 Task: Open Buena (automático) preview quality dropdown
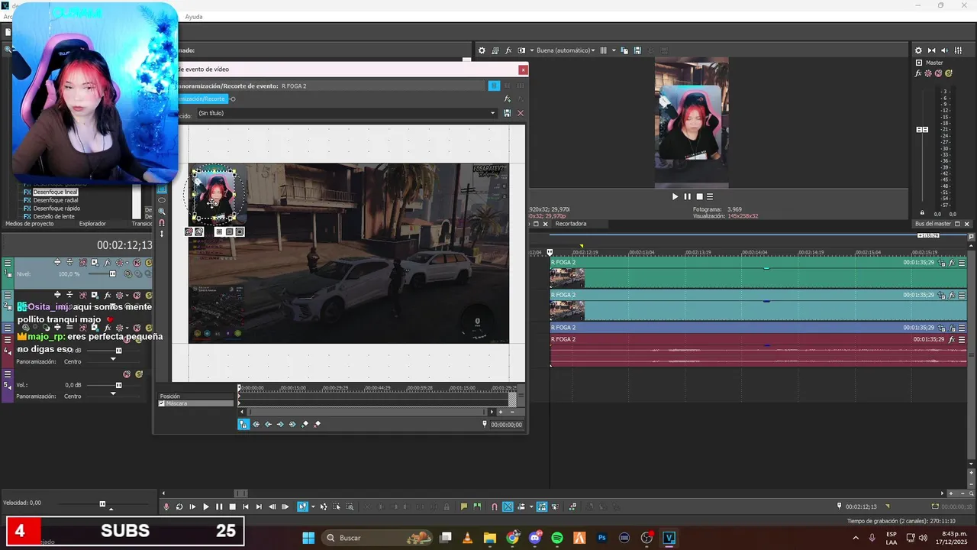(x=566, y=50)
